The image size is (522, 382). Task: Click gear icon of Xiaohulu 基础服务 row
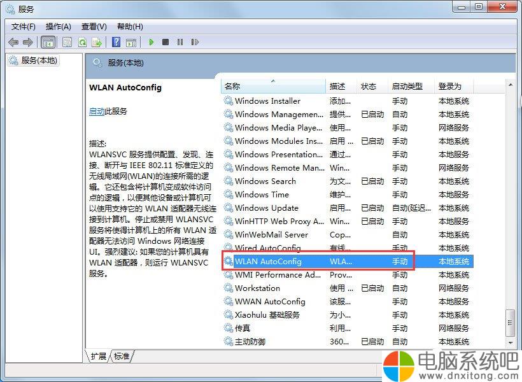tap(228, 315)
